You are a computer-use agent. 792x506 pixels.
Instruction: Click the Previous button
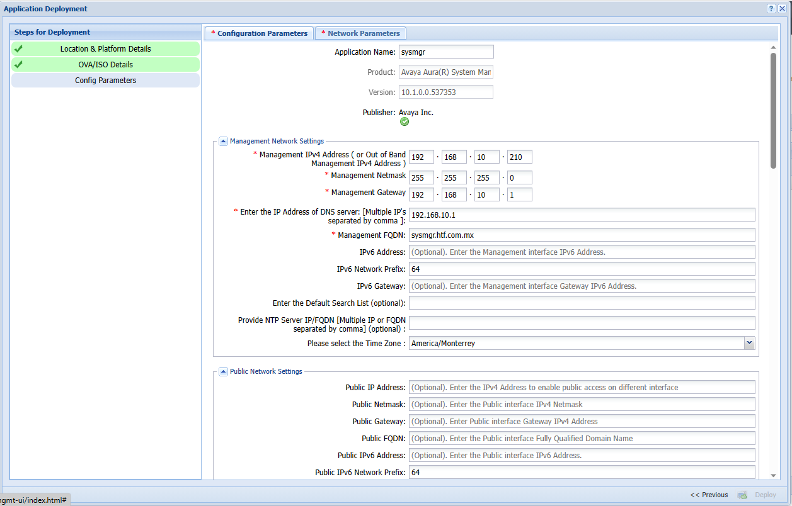709,495
